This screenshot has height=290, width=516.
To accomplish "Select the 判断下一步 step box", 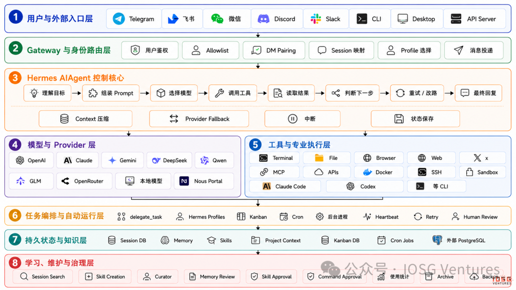I will click(x=353, y=93).
